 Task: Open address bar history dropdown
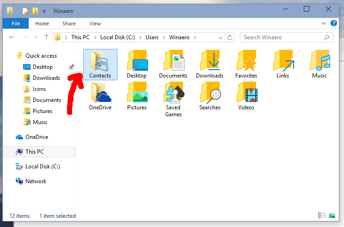click(x=221, y=38)
